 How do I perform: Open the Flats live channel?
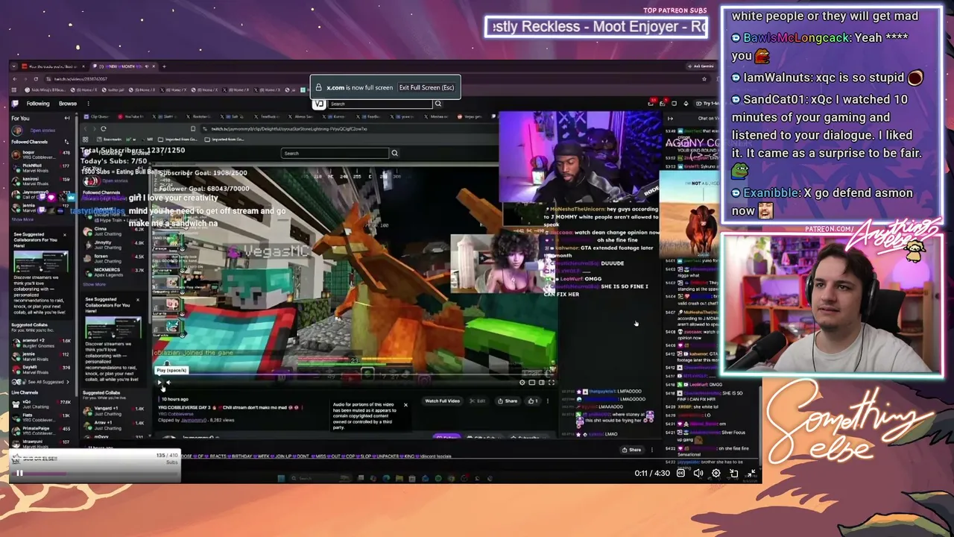41,416
